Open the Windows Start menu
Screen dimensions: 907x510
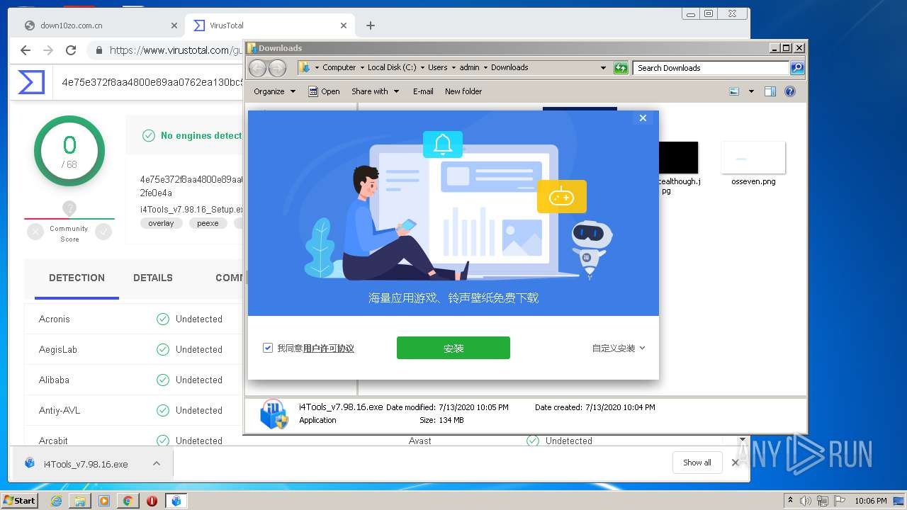(19, 500)
